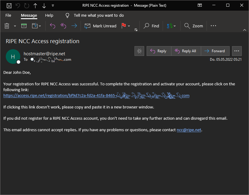Click the ribbon Forward arrow icon

pos(74,26)
